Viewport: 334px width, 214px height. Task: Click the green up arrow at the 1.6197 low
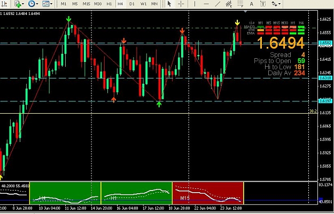point(159,104)
